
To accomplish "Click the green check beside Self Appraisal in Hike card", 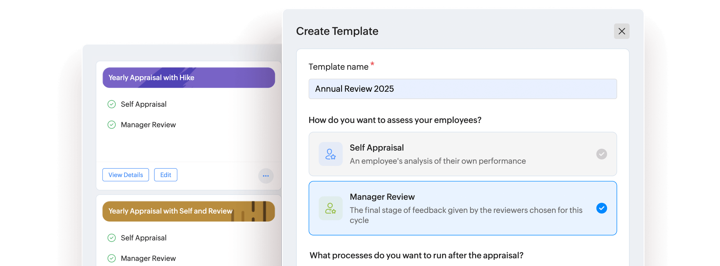I will (112, 104).
